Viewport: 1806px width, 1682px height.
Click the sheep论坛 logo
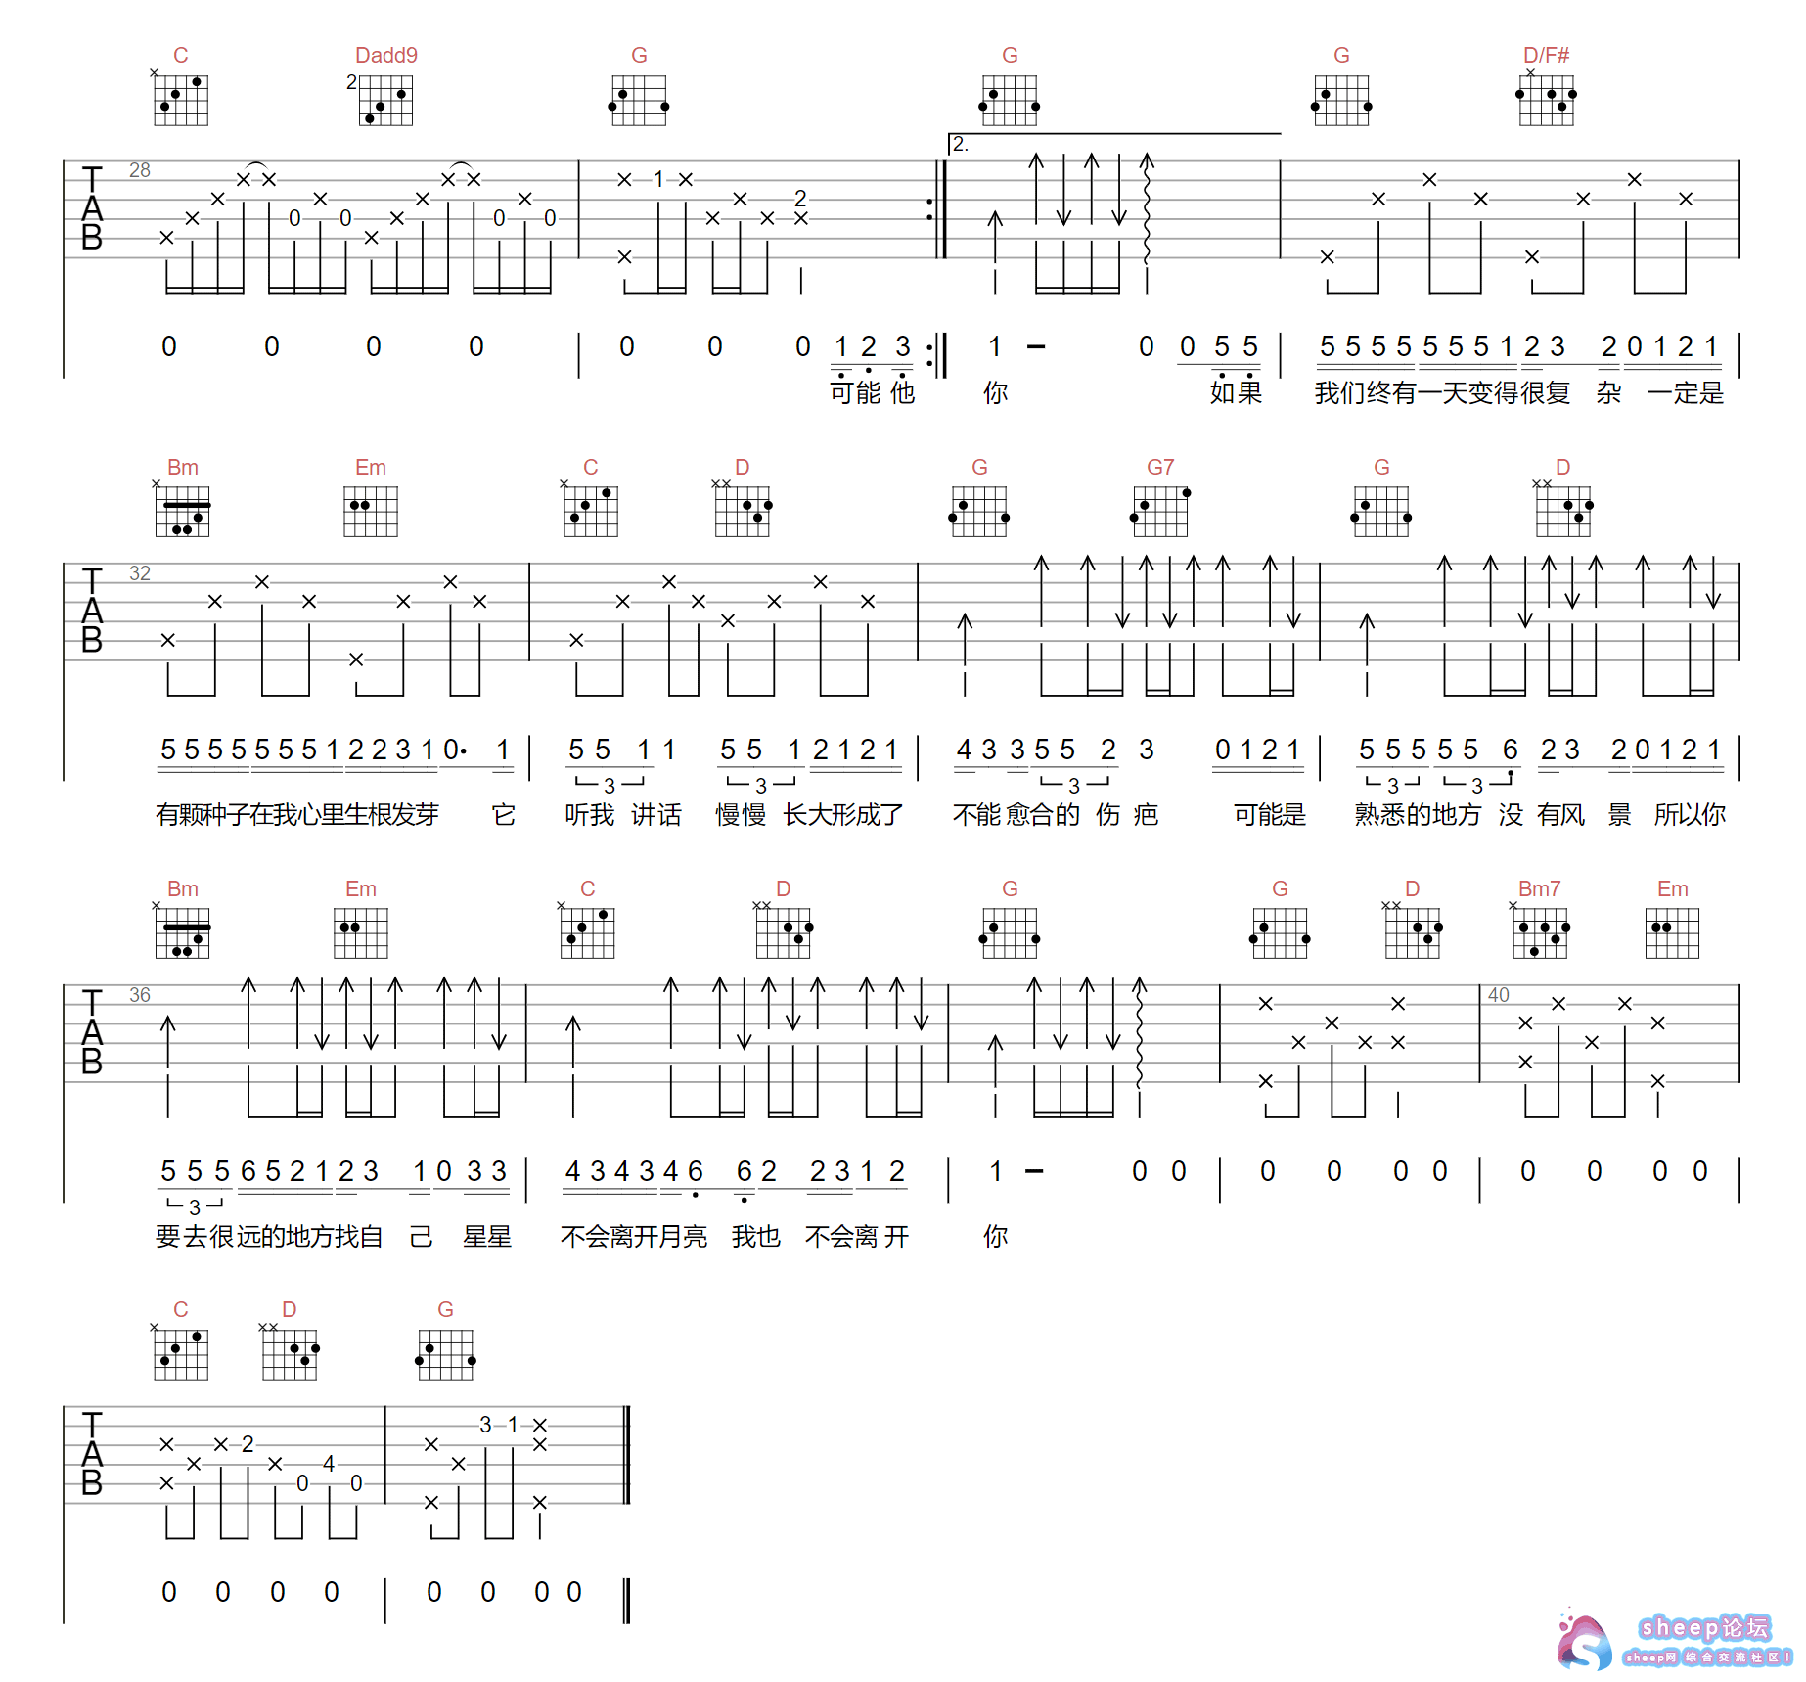point(1674,1639)
